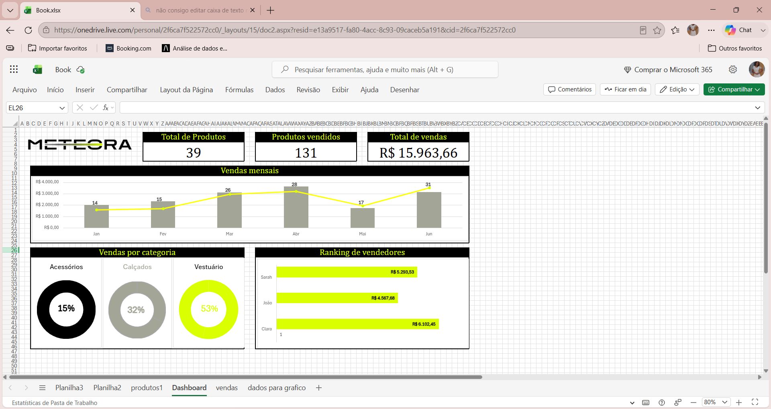Switch to the Inserir ribbon tab
771x409 pixels.
[x=85, y=90]
